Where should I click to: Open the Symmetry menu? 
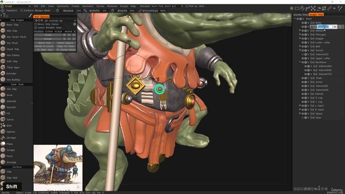[x=63, y=6]
